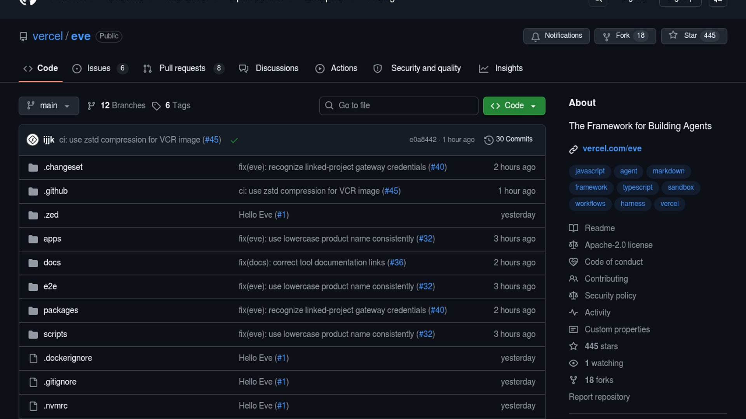The height and width of the screenshot is (419, 746).
Task: Click the .zed folder icon
Action: [33, 215]
